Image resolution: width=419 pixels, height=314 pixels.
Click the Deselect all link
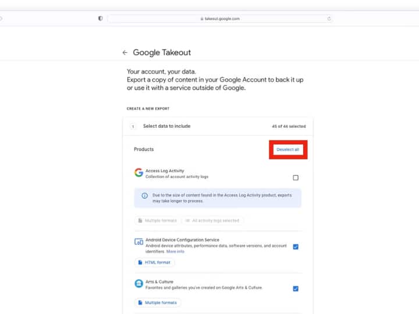[x=288, y=149]
